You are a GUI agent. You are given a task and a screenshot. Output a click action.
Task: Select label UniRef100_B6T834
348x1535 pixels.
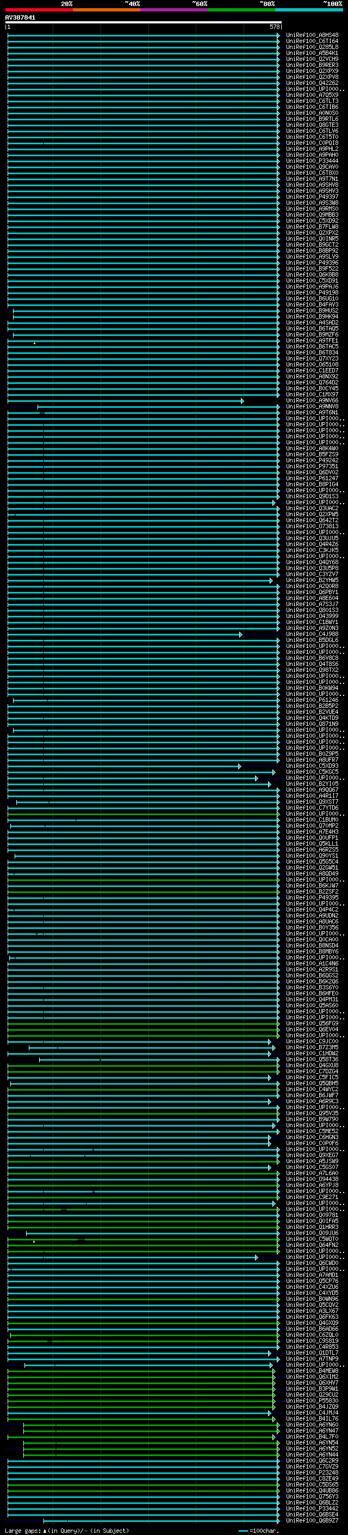312,353
